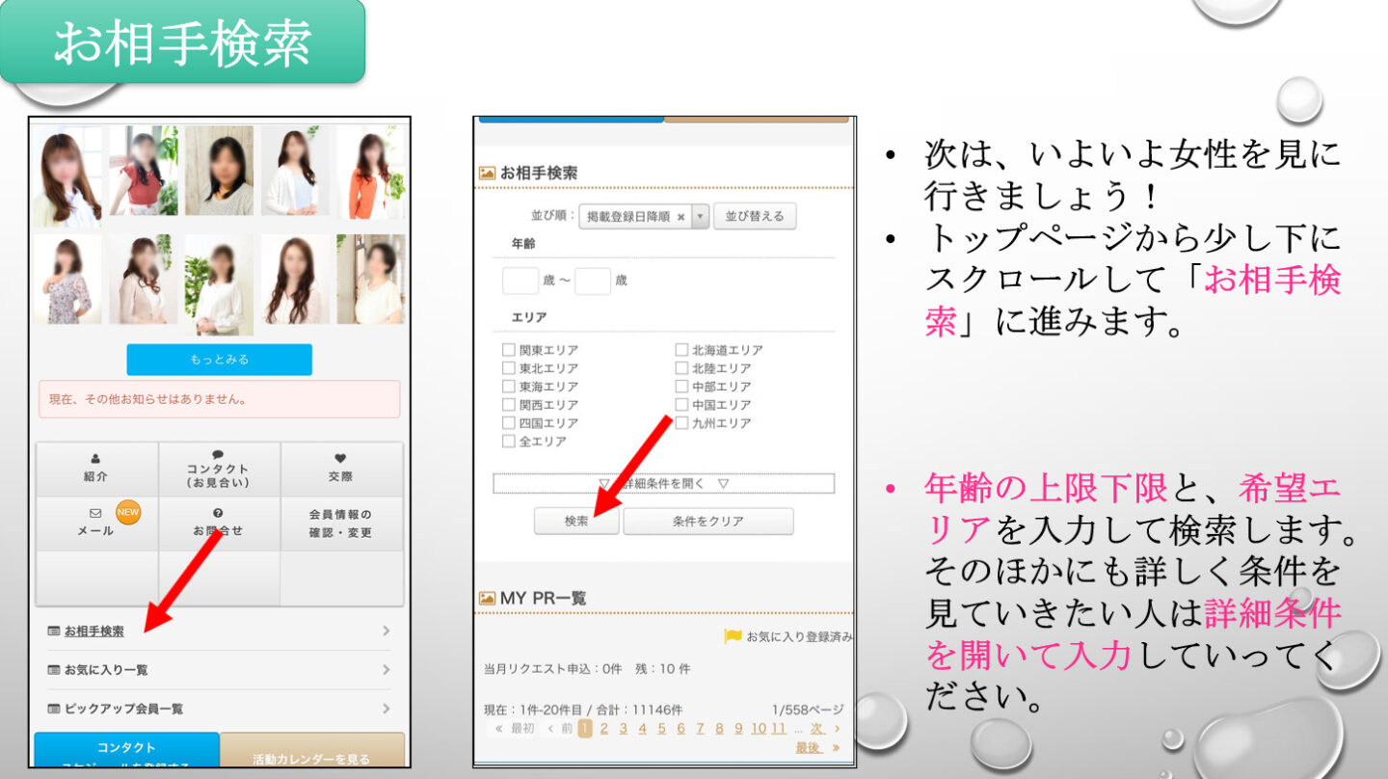Open the コンタクト(お見合い) menu tile

219,470
